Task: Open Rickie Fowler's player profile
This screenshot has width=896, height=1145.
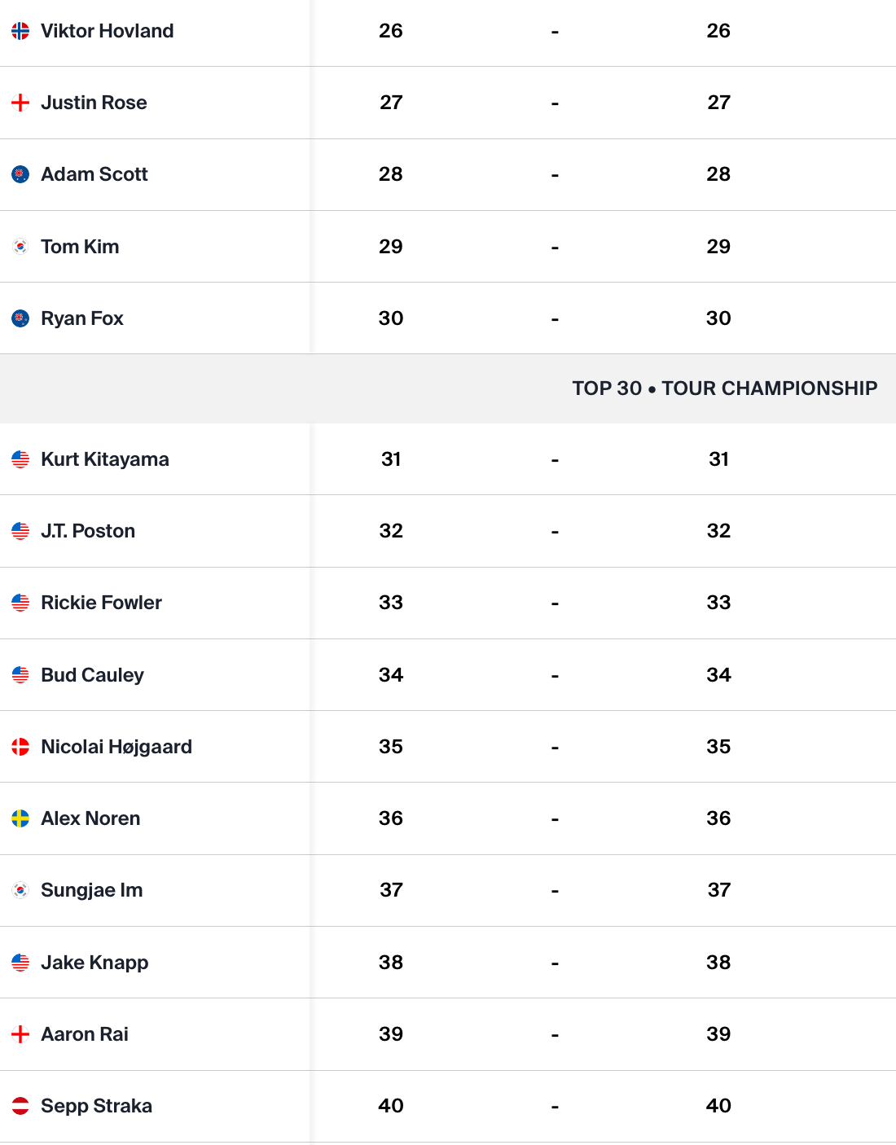Action: pyautogui.click(x=101, y=603)
